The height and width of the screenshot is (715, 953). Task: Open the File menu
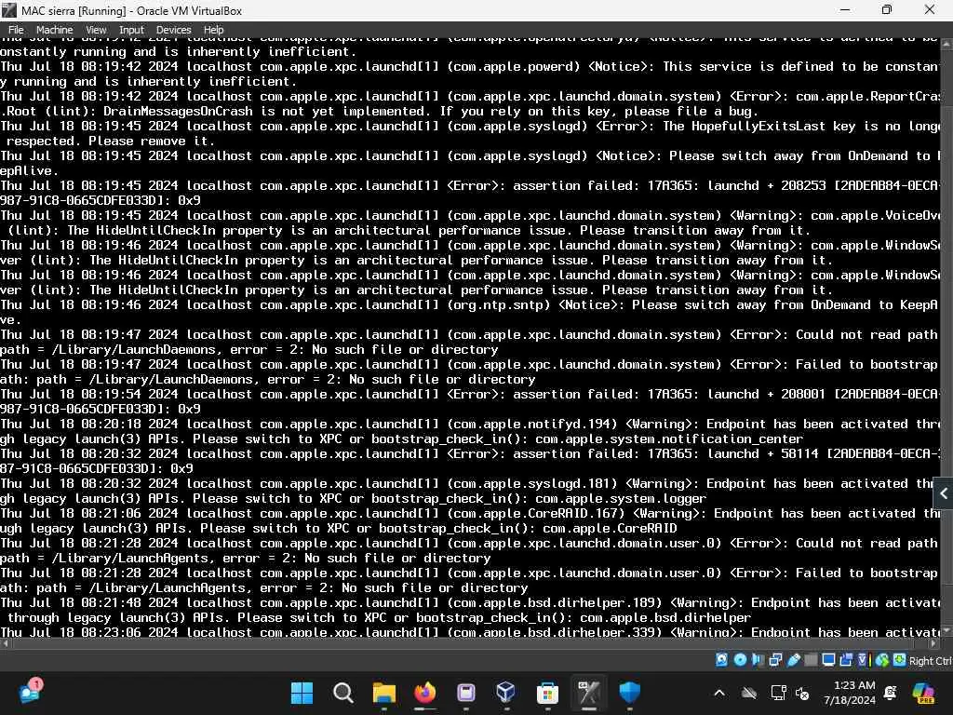point(16,30)
